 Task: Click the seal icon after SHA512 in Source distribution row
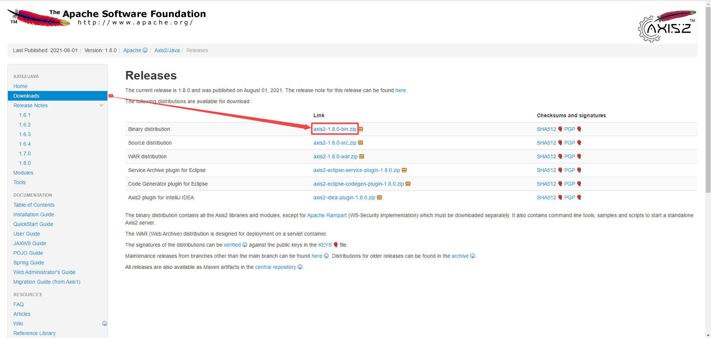(x=560, y=143)
